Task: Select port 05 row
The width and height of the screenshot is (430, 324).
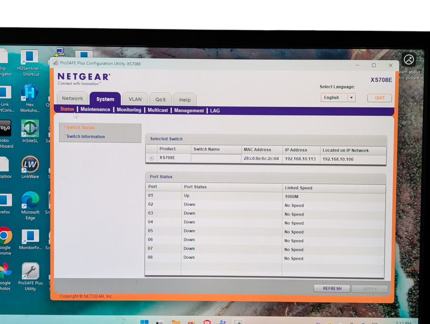Action: pos(265,231)
